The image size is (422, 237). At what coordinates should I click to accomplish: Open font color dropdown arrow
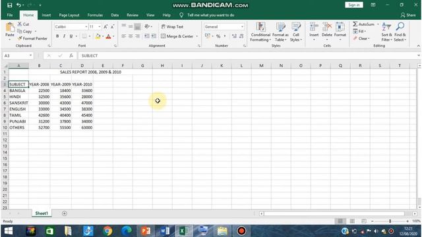point(113,36)
